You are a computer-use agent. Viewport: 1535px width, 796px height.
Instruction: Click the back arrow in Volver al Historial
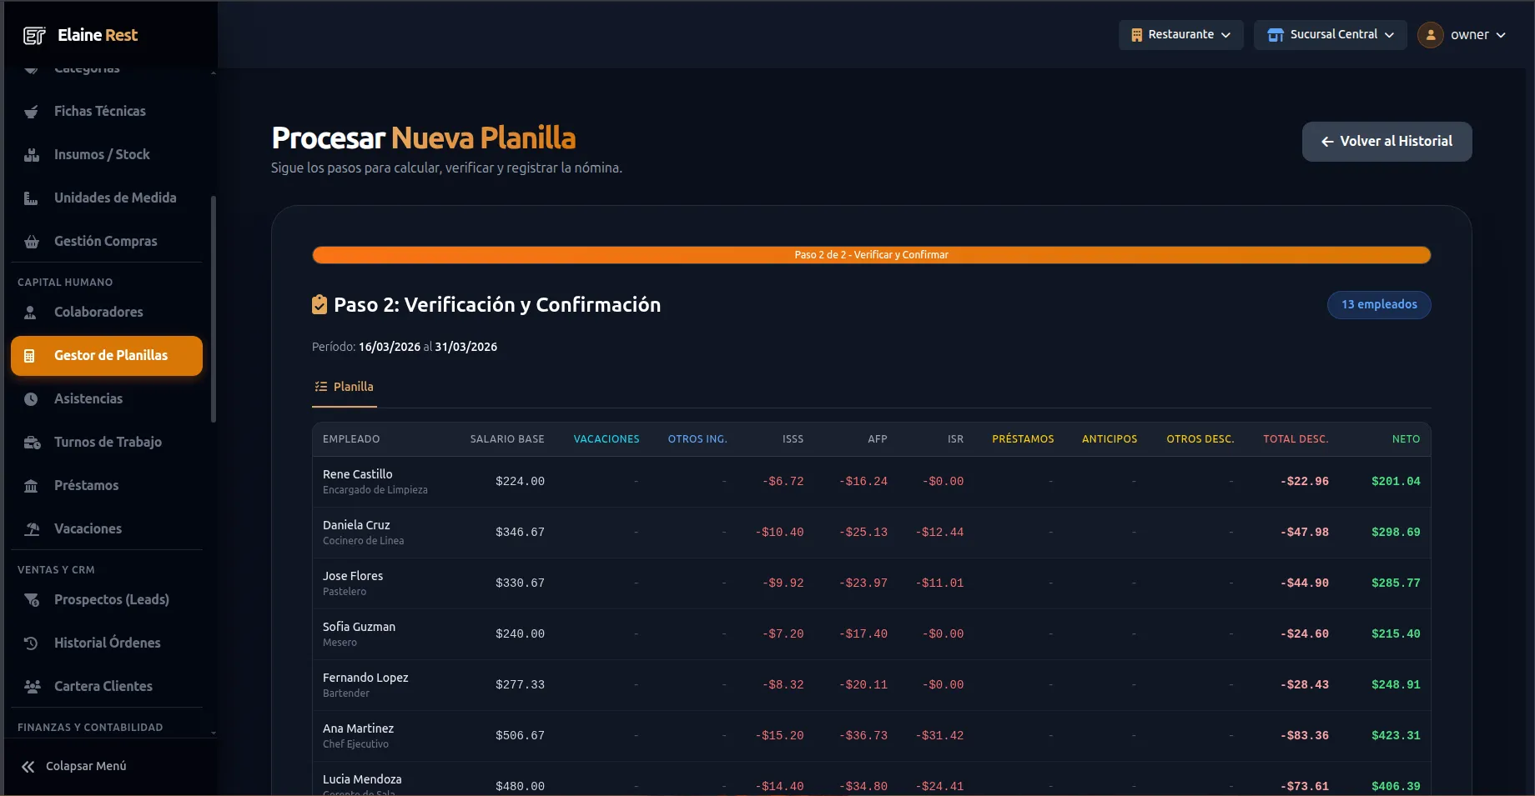[x=1327, y=142]
